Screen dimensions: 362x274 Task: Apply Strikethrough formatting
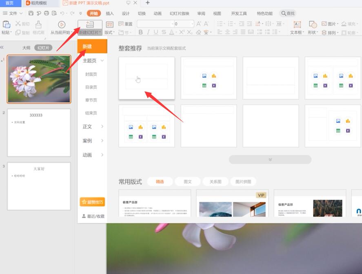click(164, 32)
